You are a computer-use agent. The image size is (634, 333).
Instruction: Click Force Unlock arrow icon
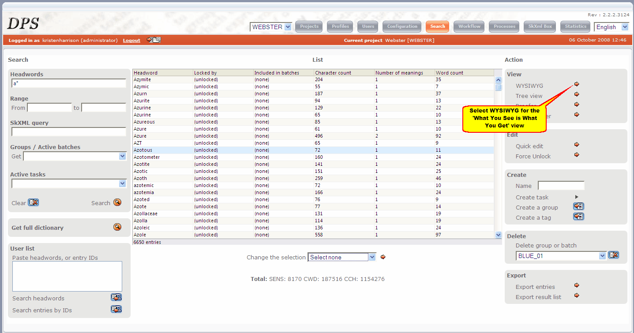(577, 155)
